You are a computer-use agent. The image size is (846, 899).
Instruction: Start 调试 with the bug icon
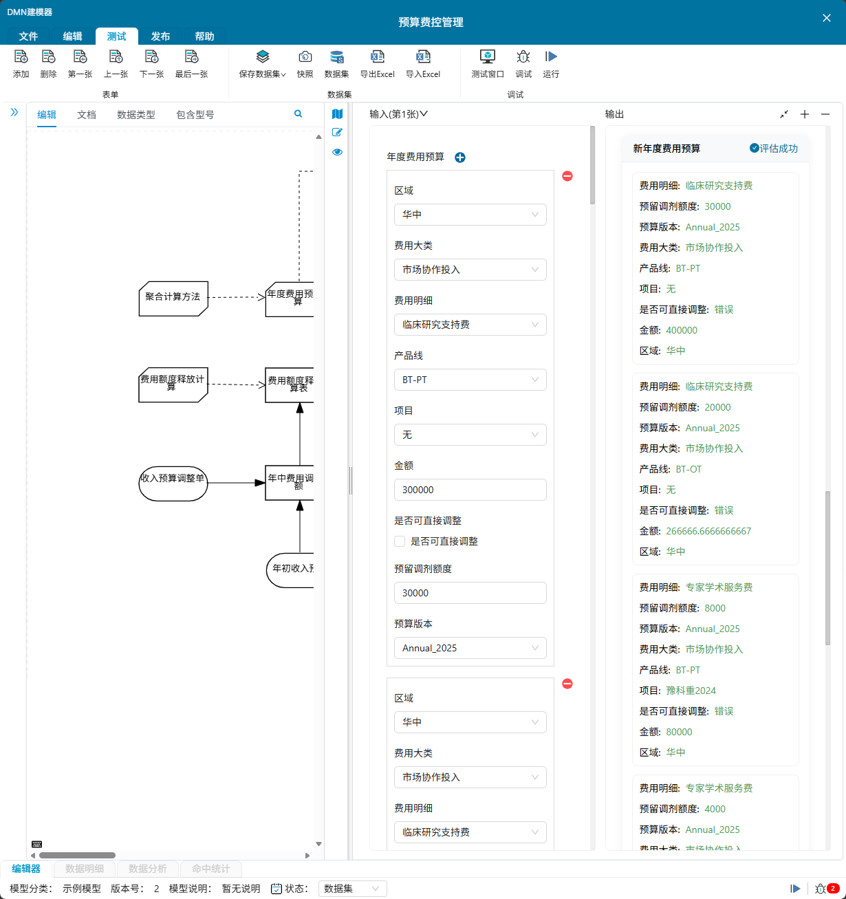point(523,57)
